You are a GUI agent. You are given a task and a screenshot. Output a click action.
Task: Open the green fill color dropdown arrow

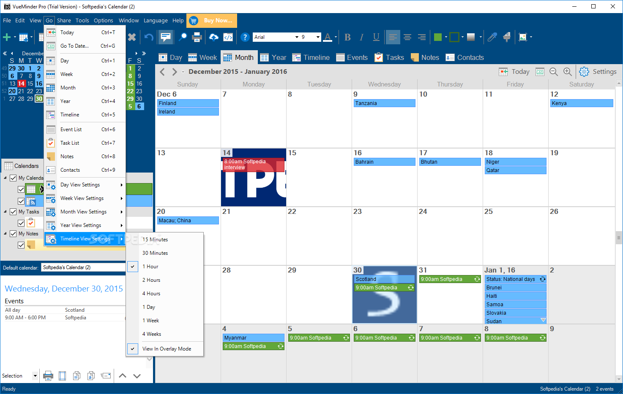click(446, 37)
